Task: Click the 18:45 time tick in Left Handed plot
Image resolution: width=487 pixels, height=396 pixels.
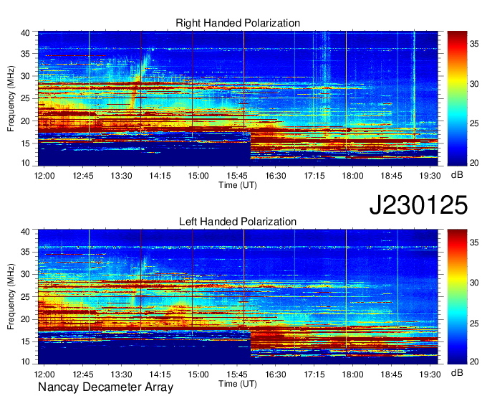Action: [391, 374]
